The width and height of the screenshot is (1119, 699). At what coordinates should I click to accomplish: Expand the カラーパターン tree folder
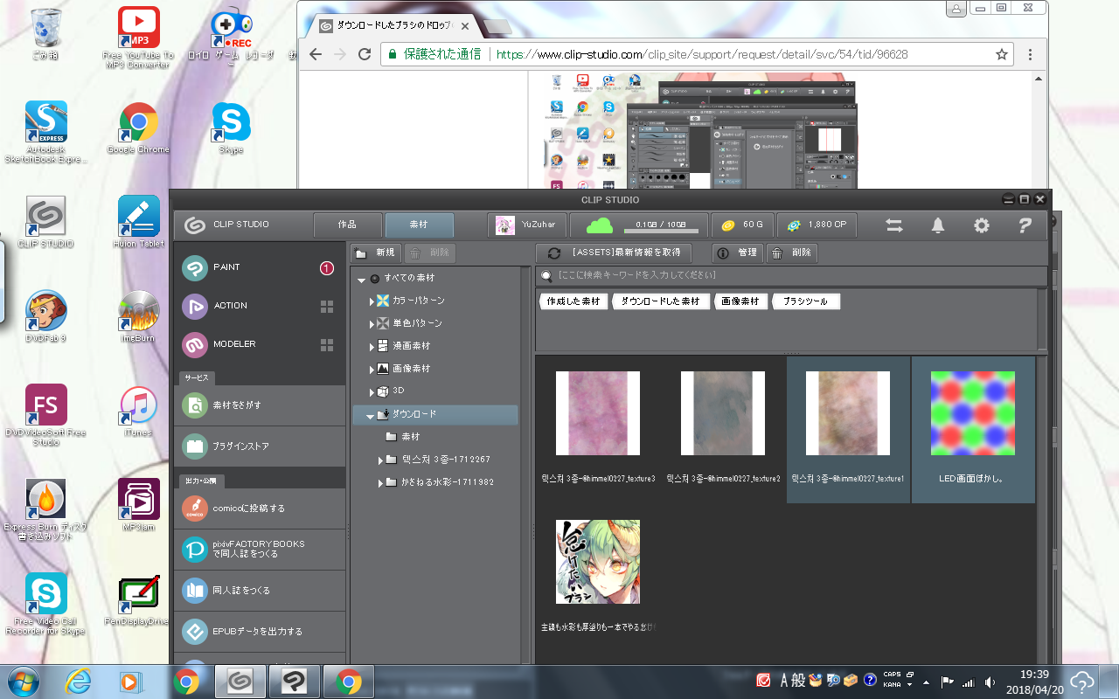pyautogui.click(x=372, y=301)
